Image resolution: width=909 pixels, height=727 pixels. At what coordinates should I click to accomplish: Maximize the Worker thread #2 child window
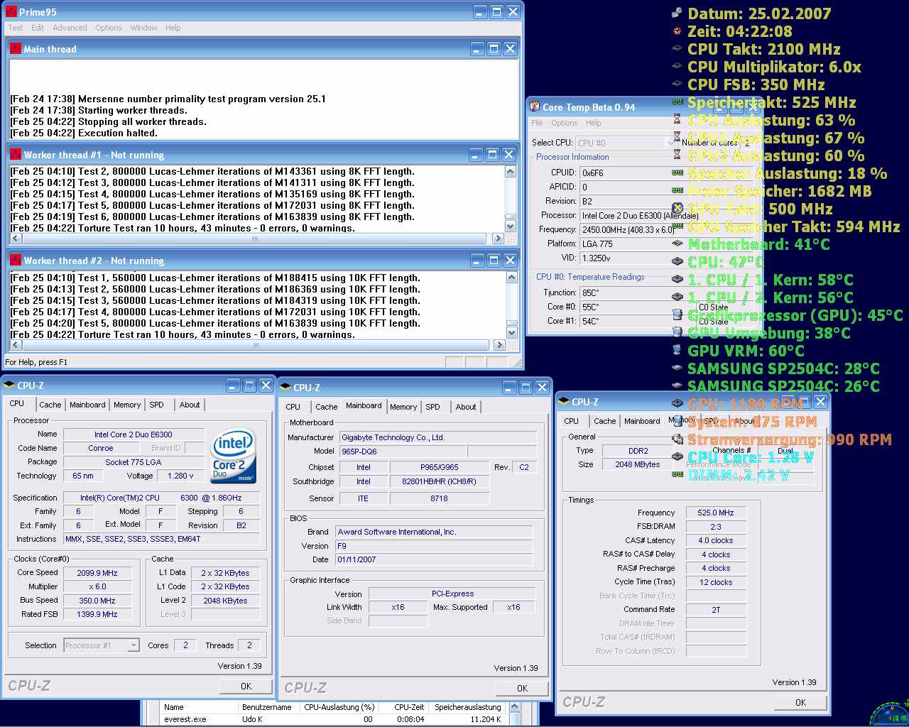pos(494,260)
